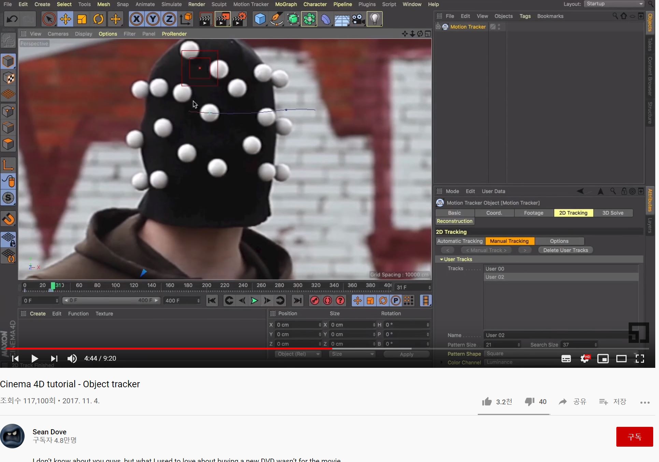Enter YouTube fullscreen mode

640,359
